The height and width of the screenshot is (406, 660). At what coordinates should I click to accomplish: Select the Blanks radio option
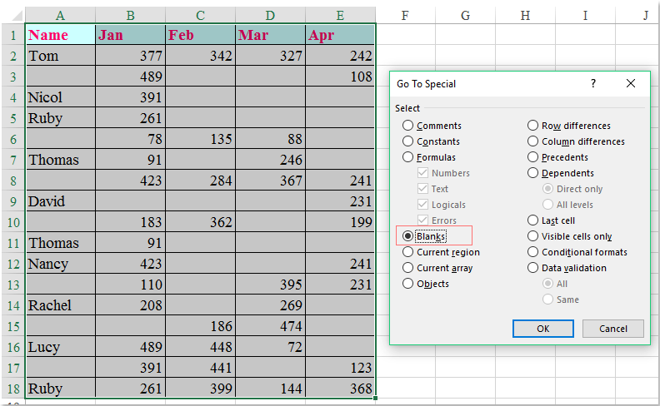point(408,236)
